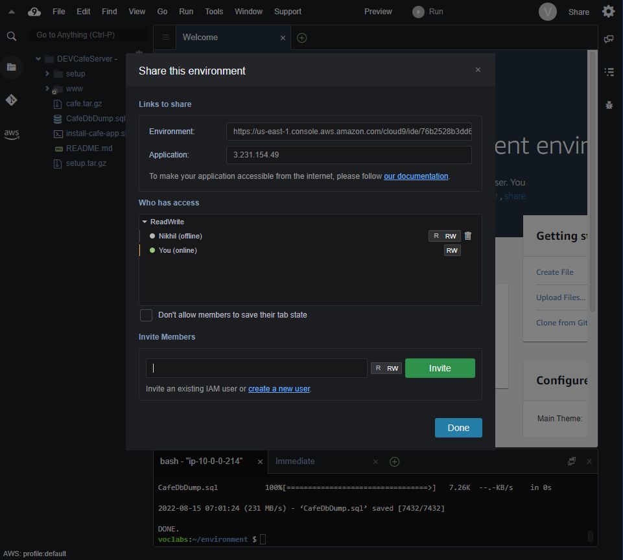623x560 pixels.
Task: Open the Go menu
Action: coord(162,12)
